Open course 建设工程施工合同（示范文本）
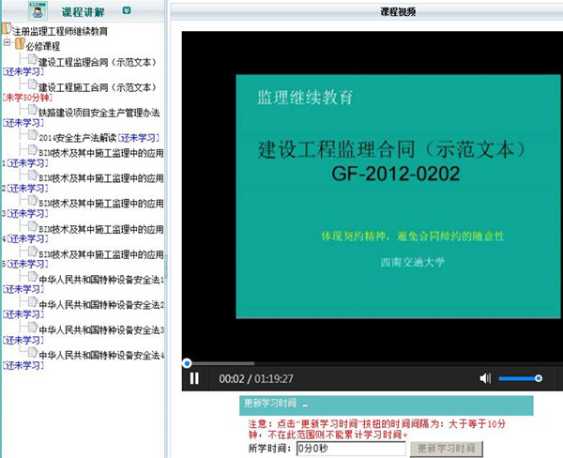 98,87
